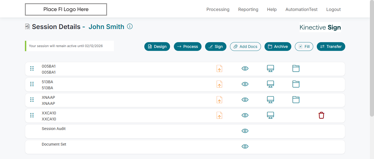Preview the Document Set with eye icon

click(245, 146)
